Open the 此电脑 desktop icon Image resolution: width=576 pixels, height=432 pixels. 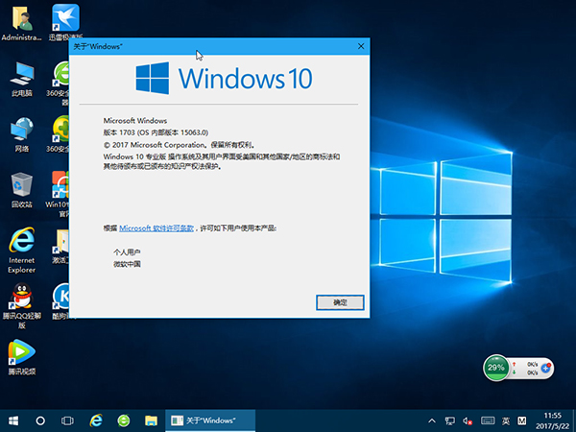(21, 75)
